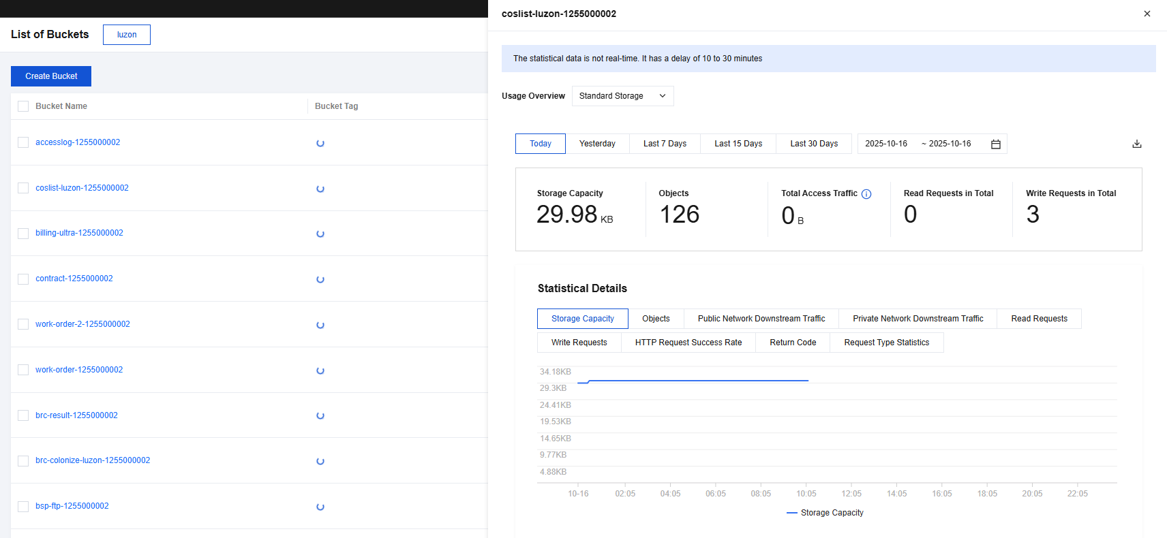1167x538 pixels.
Task: Switch to Last 15 Days range
Action: coord(738,144)
